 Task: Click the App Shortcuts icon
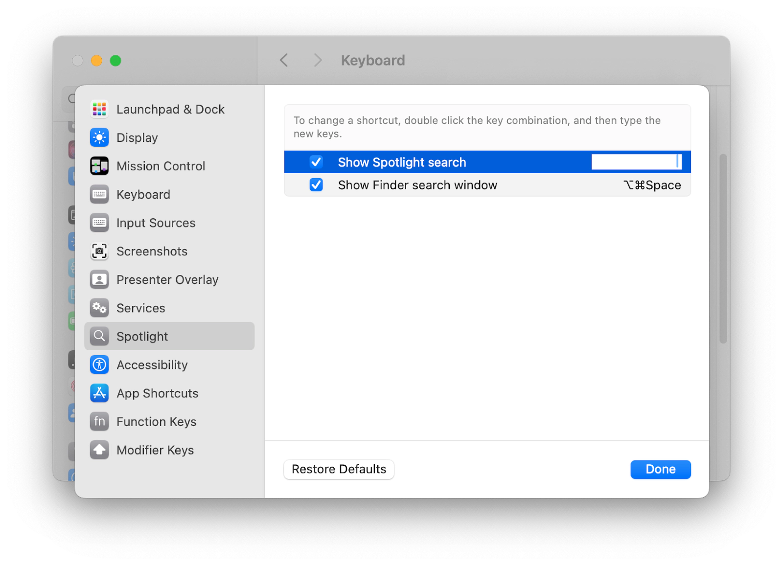(x=99, y=393)
